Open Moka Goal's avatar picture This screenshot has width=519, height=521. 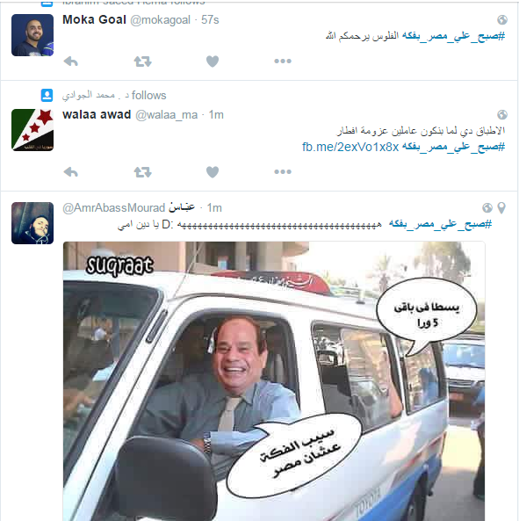click(x=32, y=35)
